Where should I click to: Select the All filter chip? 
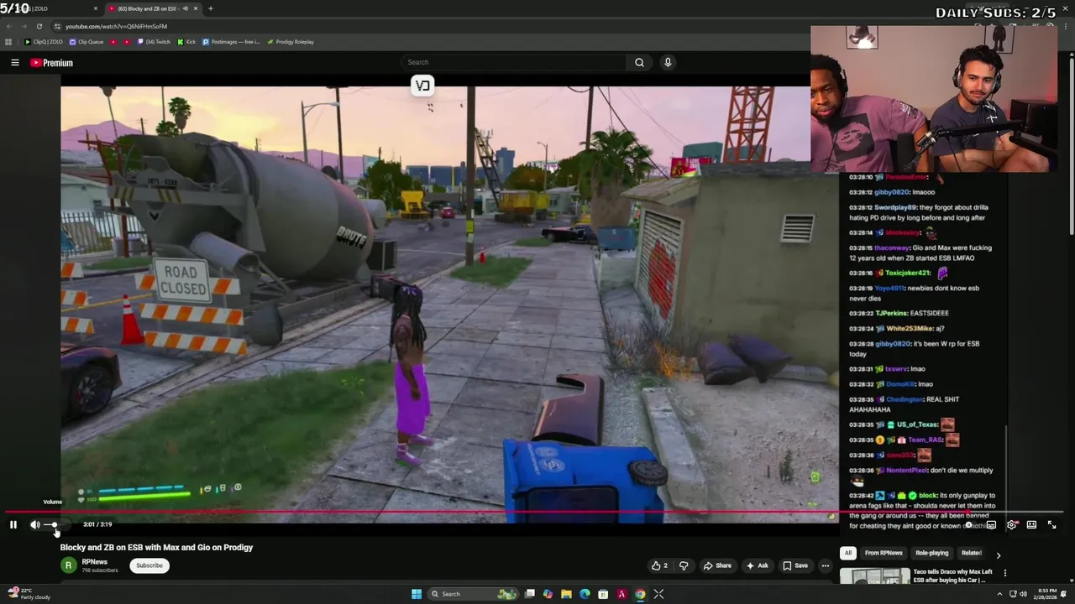point(848,553)
